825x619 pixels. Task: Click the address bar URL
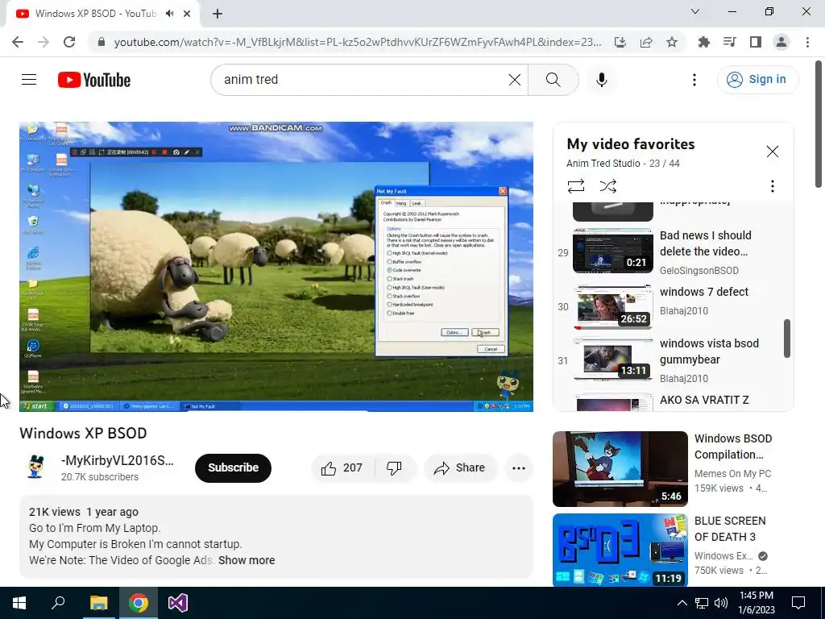click(x=357, y=42)
